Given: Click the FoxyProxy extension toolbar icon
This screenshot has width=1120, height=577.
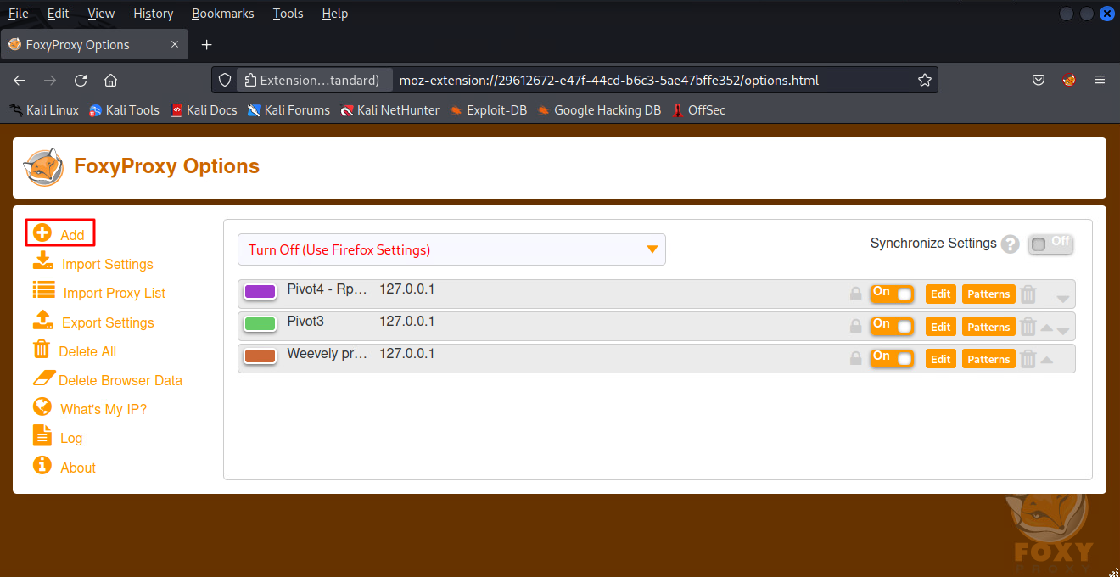Looking at the screenshot, I should [x=1069, y=80].
